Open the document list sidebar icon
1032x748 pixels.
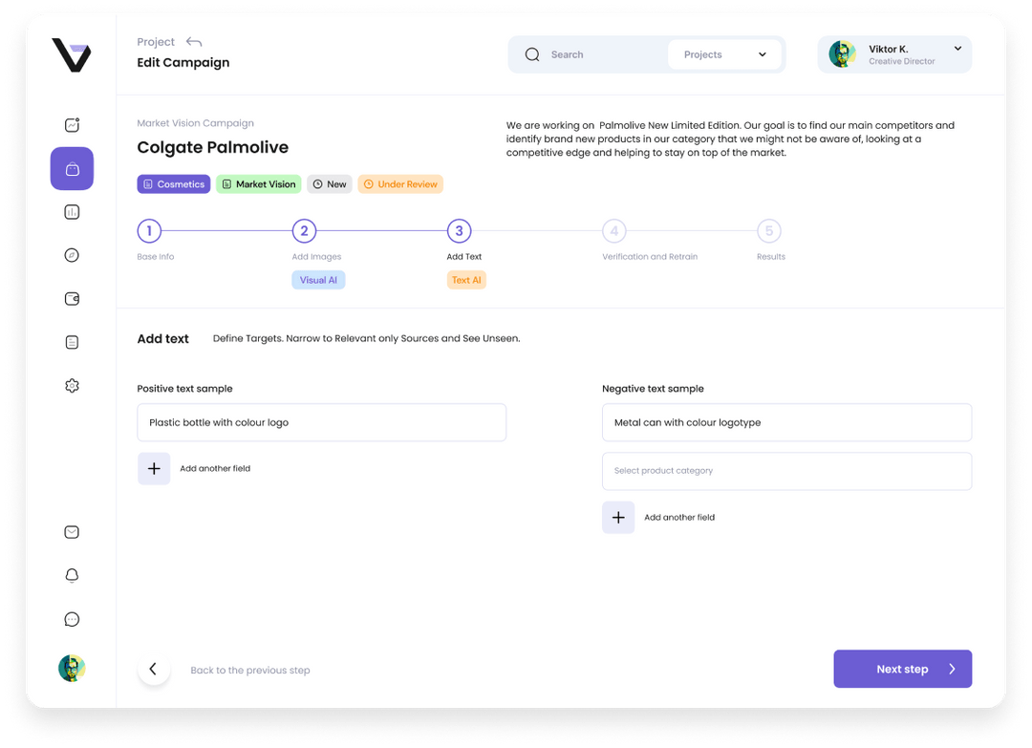(72, 342)
